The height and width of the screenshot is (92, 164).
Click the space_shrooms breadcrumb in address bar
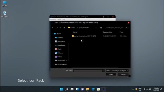pos(84,28)
